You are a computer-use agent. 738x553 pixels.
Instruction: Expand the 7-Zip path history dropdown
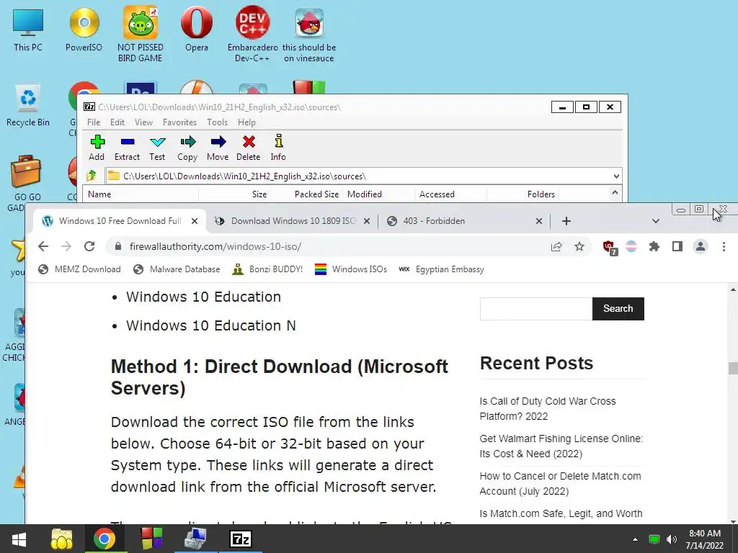click(x=616, y=176)
